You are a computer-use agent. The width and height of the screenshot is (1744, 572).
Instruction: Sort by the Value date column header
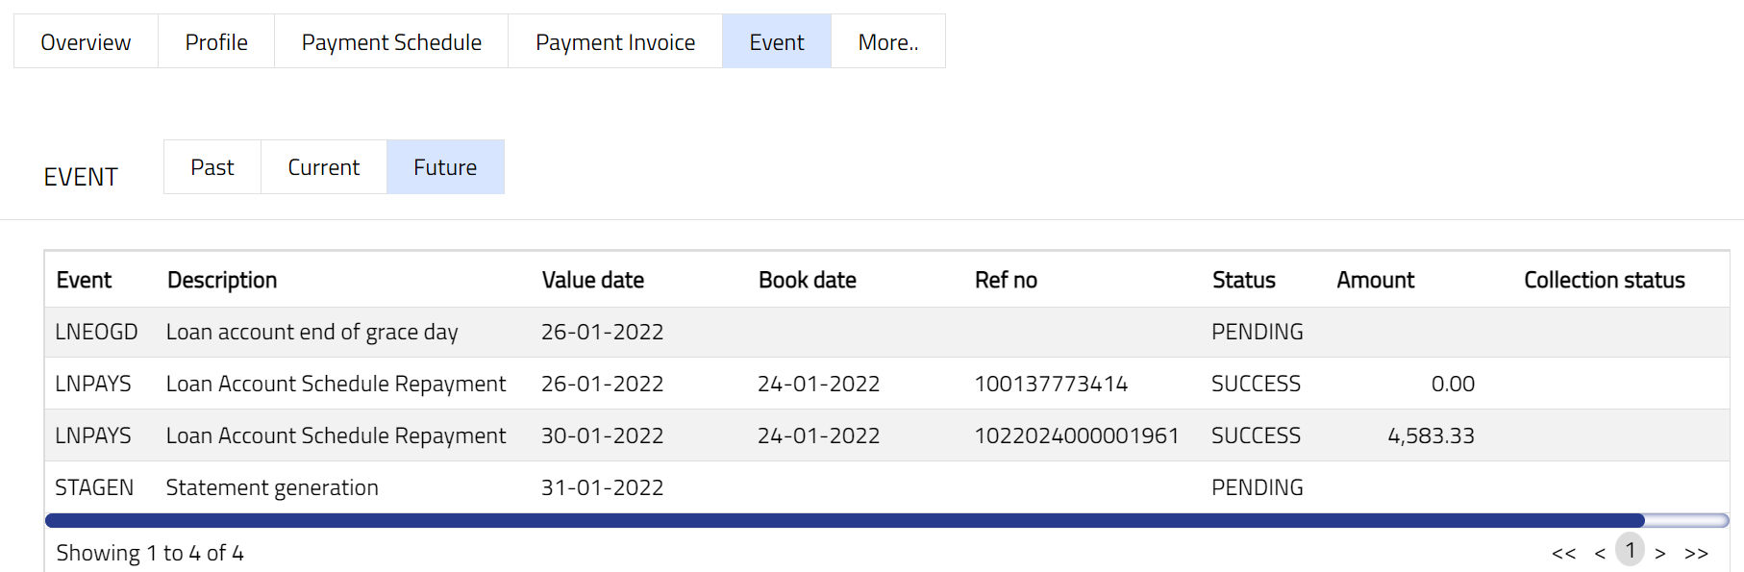(x=592, y=280)
